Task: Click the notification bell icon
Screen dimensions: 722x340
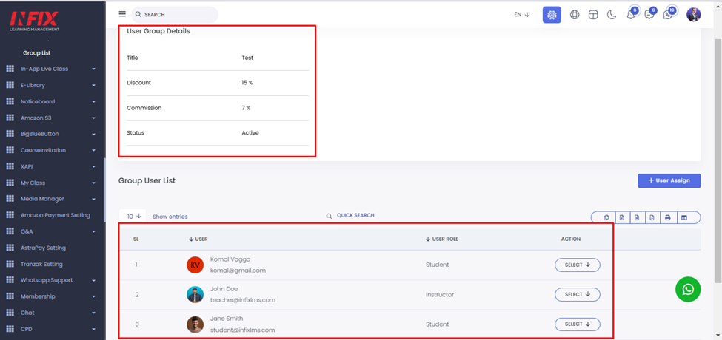Action: 631,15
